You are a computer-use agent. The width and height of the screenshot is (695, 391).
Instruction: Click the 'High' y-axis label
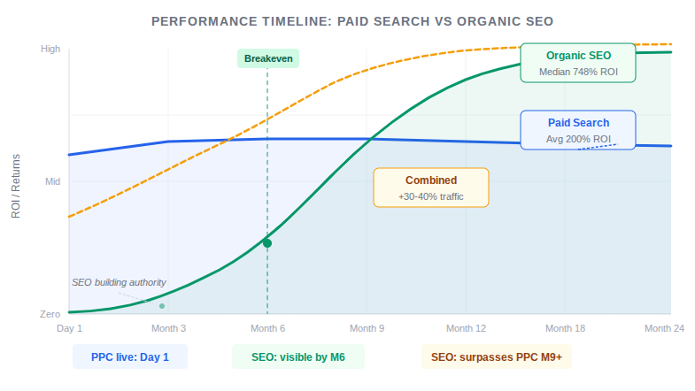click(x=50, y=50)
